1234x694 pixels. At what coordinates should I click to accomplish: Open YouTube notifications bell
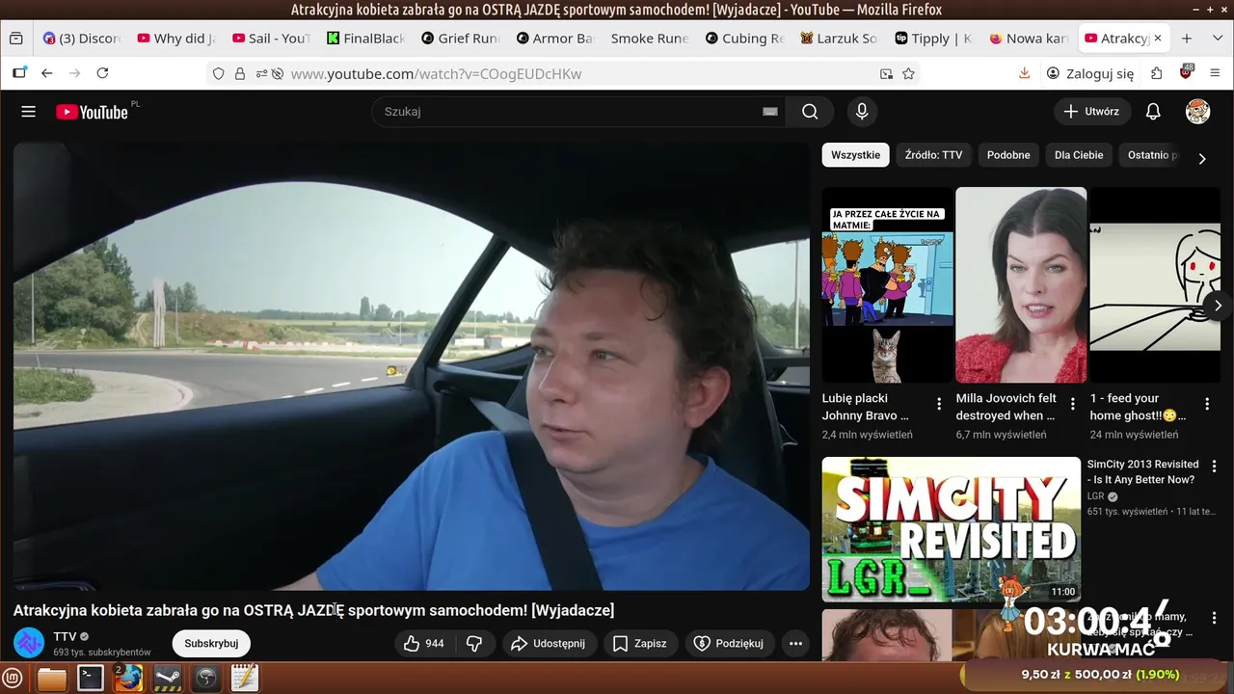(1153, 112)
